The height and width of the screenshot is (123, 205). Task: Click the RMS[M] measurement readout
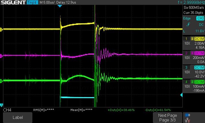click(44, 110)
